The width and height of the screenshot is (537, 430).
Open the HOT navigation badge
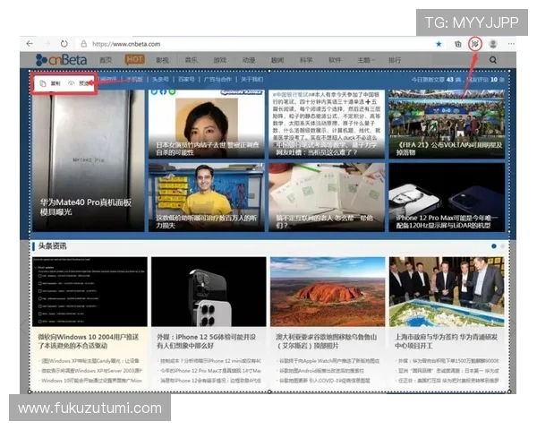pyautogui.click(x=134, y=60)
